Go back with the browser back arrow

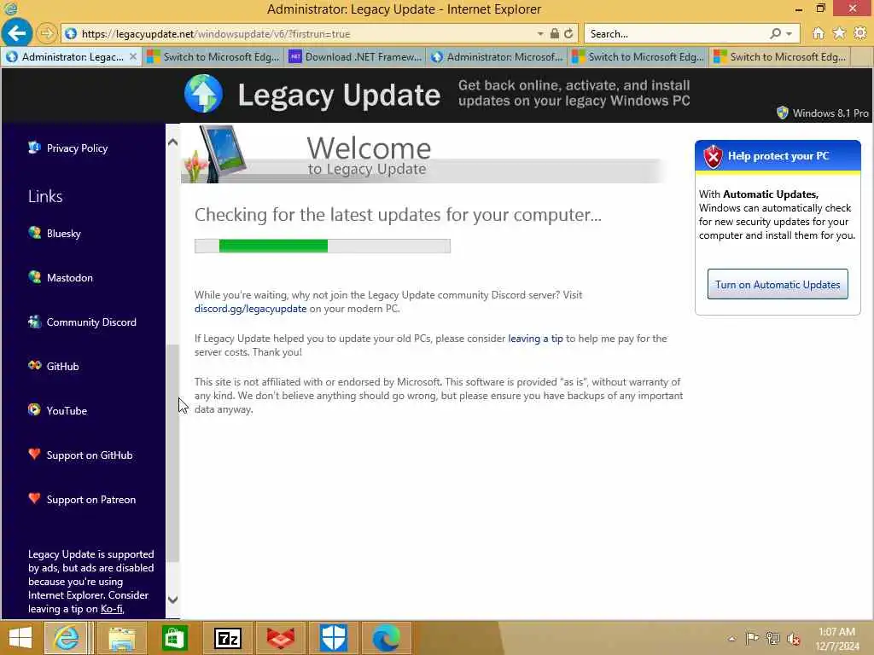pyautogui.click(x=17, y=33)
